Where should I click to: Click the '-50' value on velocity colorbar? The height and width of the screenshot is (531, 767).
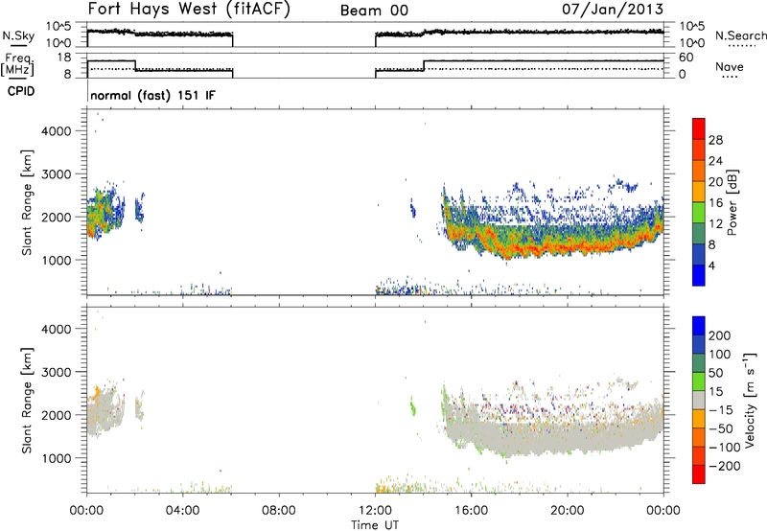click(x=721, y=428)
